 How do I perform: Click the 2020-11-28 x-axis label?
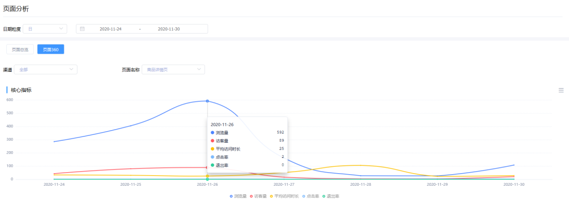pos(361,184)
